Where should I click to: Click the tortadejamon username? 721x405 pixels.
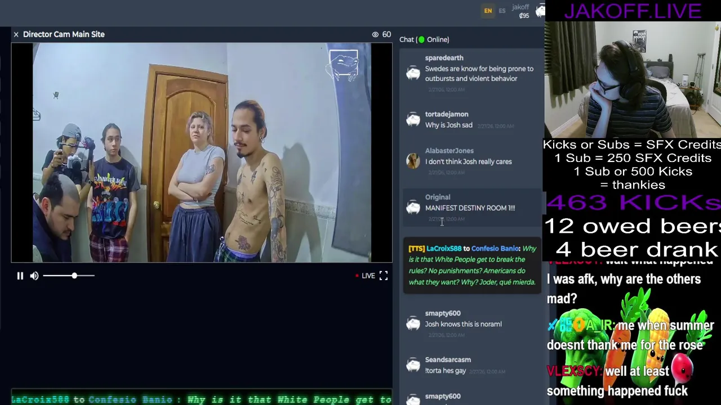tap(447, 114)
